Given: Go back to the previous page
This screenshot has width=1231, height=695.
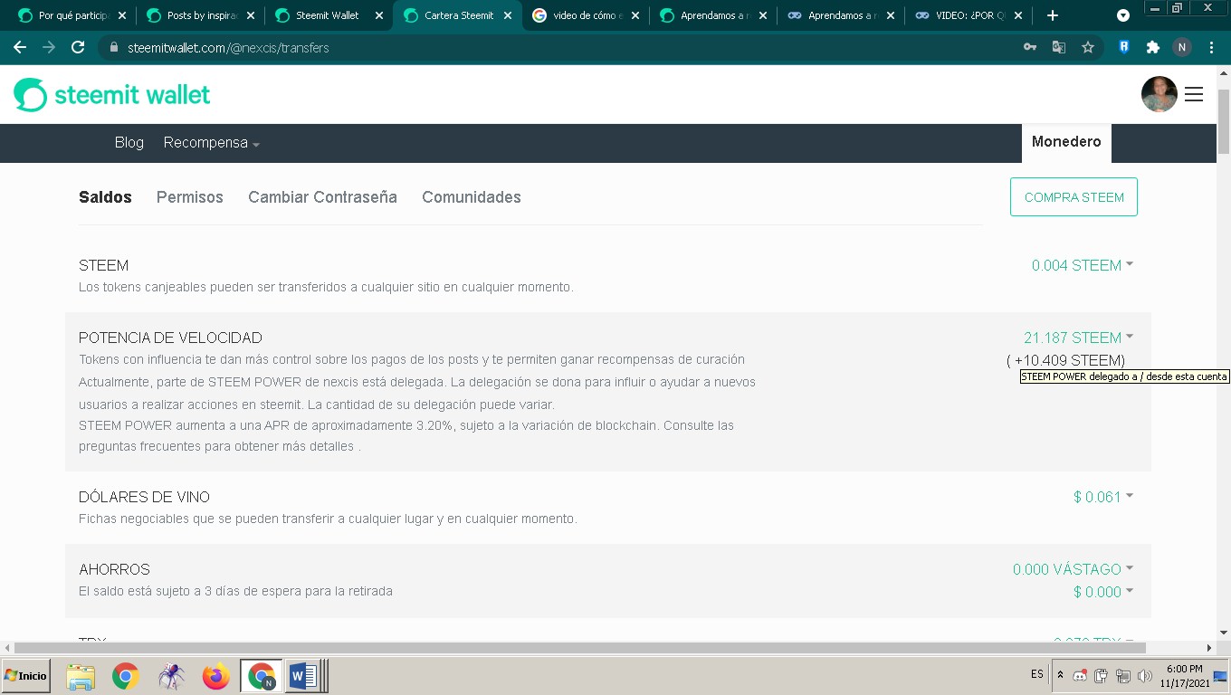Looking at the screenshot, I should pos(20,47).
